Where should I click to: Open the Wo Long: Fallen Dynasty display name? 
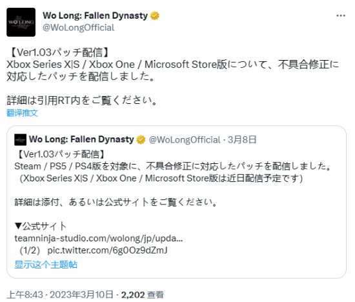coord(95,15)
